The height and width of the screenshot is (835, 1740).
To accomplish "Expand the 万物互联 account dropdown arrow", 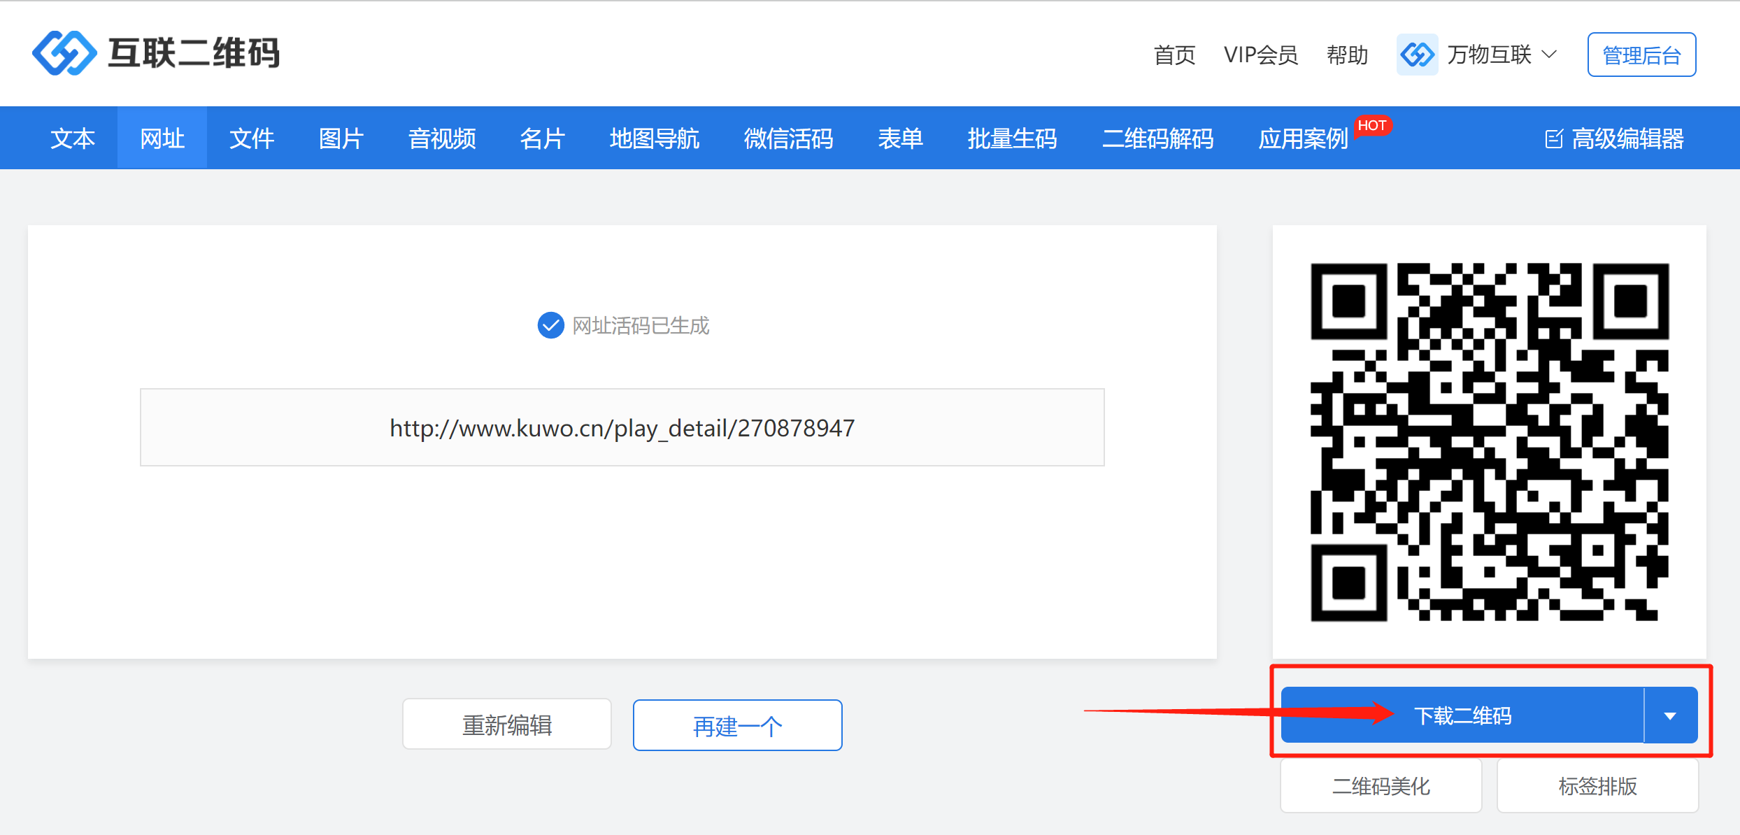I will pyautogui.click(x=1550, y=55).
